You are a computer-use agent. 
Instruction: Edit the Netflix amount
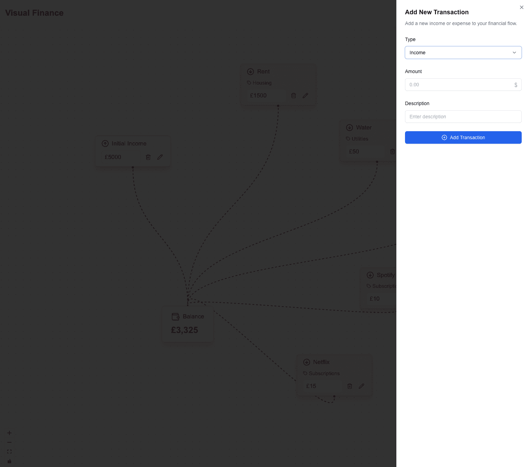[x=361, y=386]
